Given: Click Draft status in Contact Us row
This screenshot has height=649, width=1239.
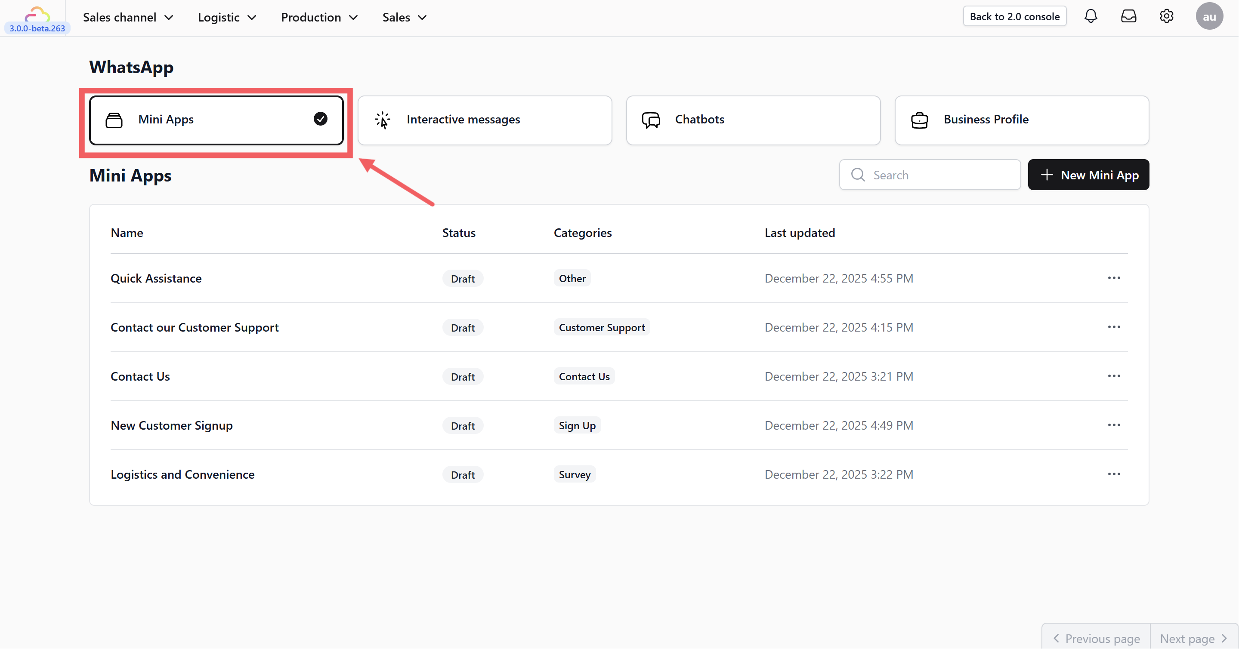Looking at the screenshot, I should [x=463, y=377].
